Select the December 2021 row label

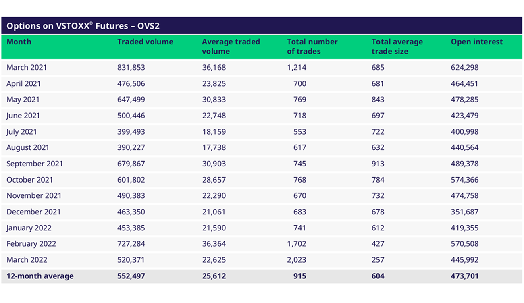[33, 212]
